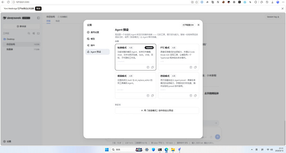Open Microsoft Edge from taskbar
The width and height of the screenshot is (286, 153).
(x=166, y=150)
